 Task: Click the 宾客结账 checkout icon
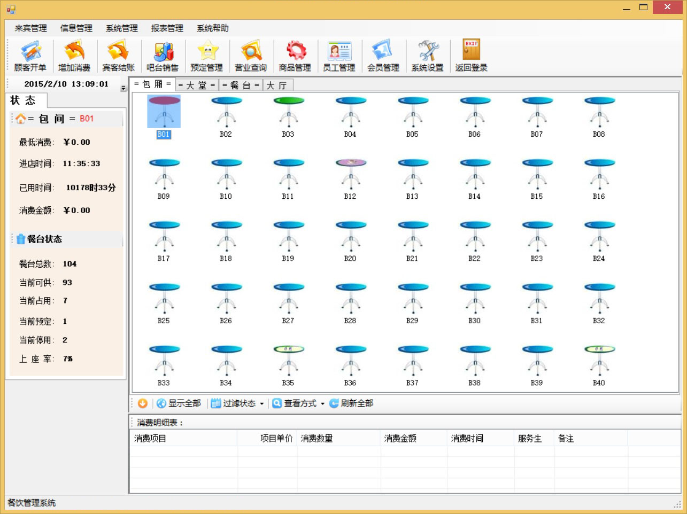tap(118, 55)
